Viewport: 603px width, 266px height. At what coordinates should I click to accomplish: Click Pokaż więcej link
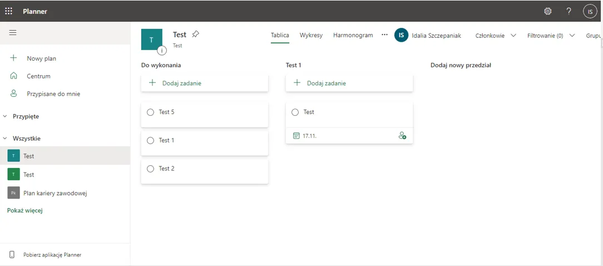[25, 210]
